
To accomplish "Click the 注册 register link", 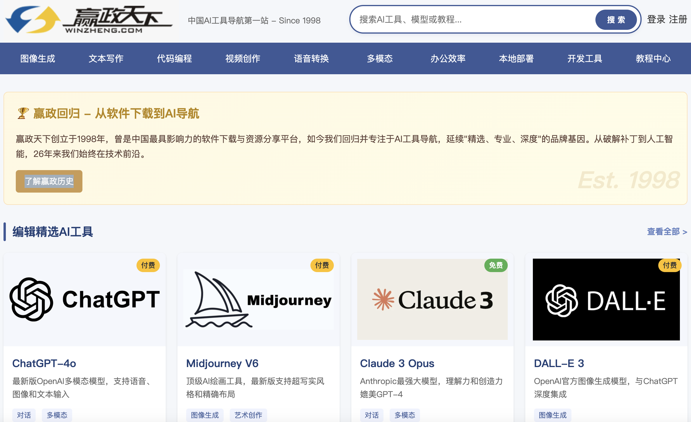I will [678, 20].
